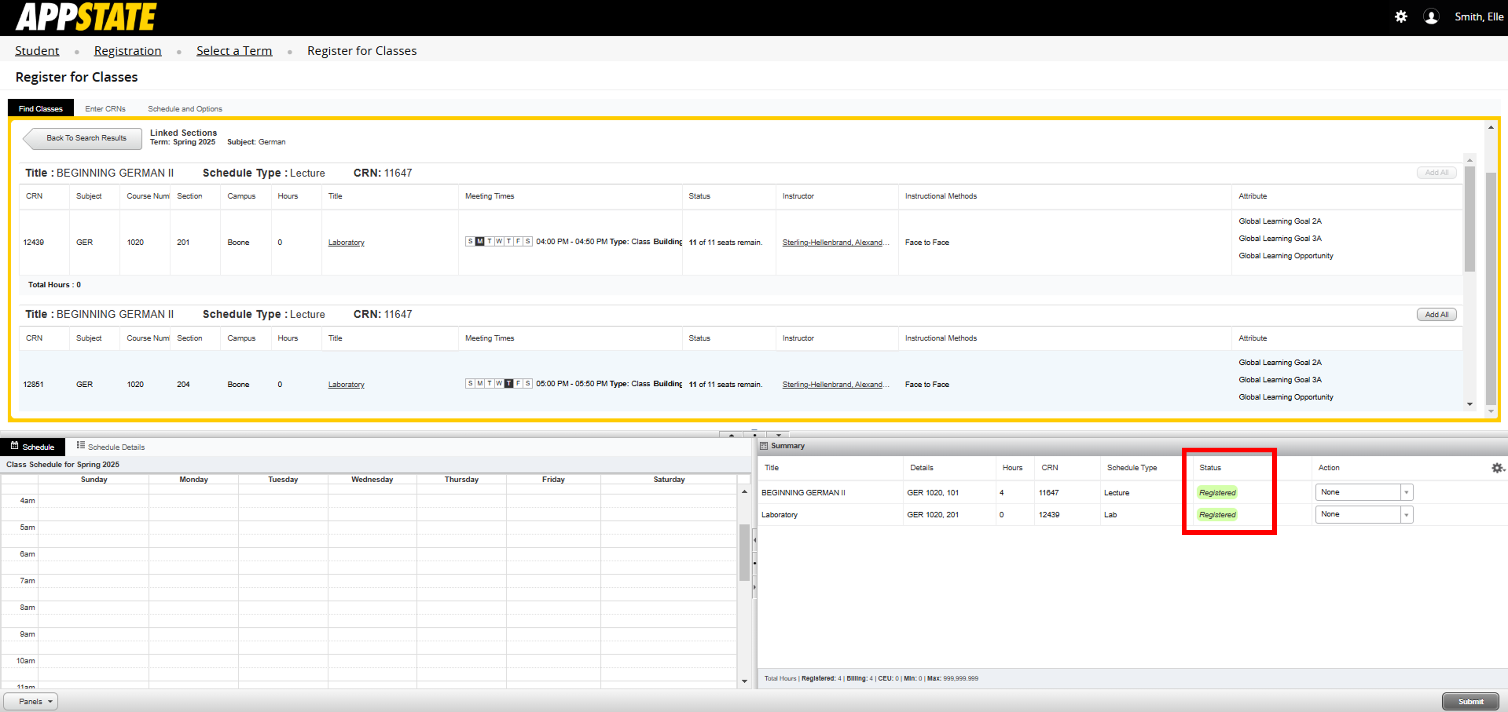The image size is (1508, 712).
Task: Click Thursday column header in schedule
Action: point(461,479)
